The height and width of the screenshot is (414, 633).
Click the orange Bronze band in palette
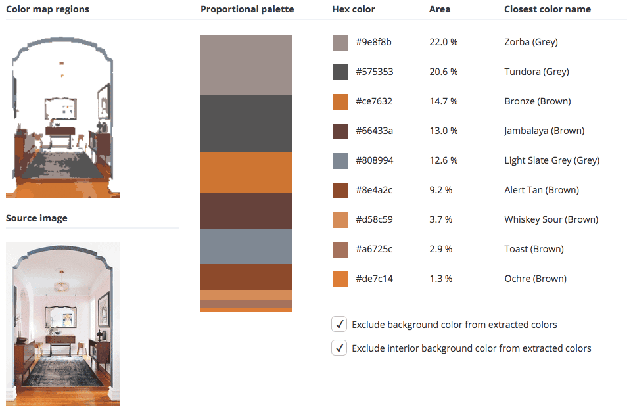point(245,173)
